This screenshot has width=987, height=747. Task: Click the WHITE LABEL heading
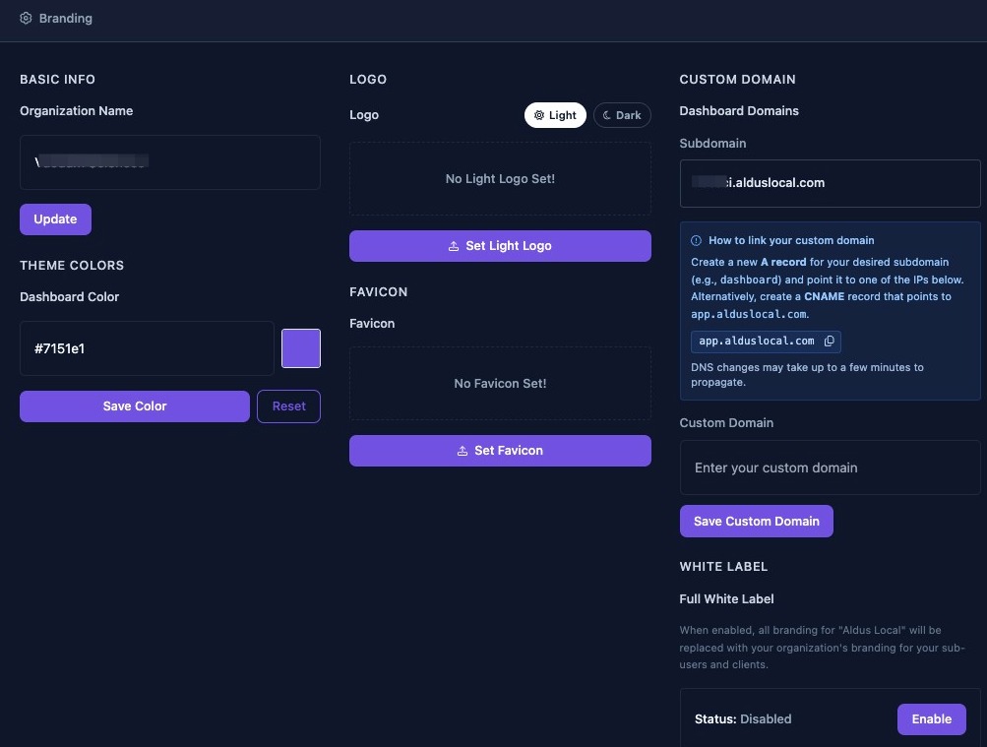click(x=724, y=566)
